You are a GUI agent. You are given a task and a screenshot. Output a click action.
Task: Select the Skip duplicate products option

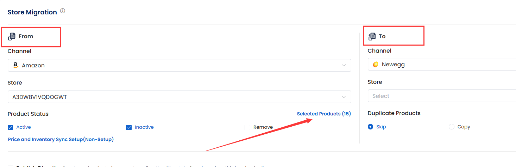click(370, 127)
